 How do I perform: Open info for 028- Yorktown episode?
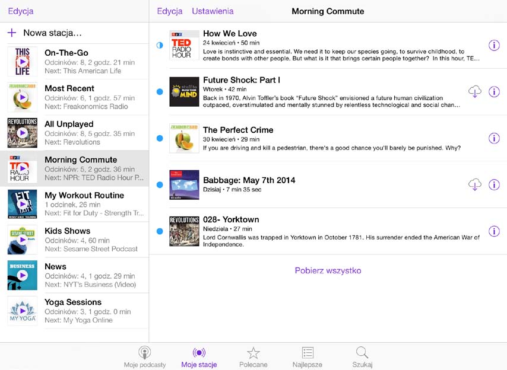(x=494, y=231)
